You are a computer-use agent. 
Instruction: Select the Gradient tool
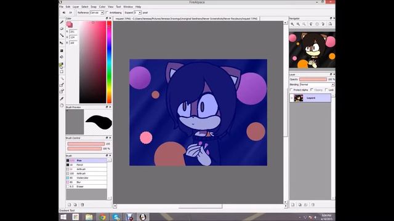[x=62, y=64]
